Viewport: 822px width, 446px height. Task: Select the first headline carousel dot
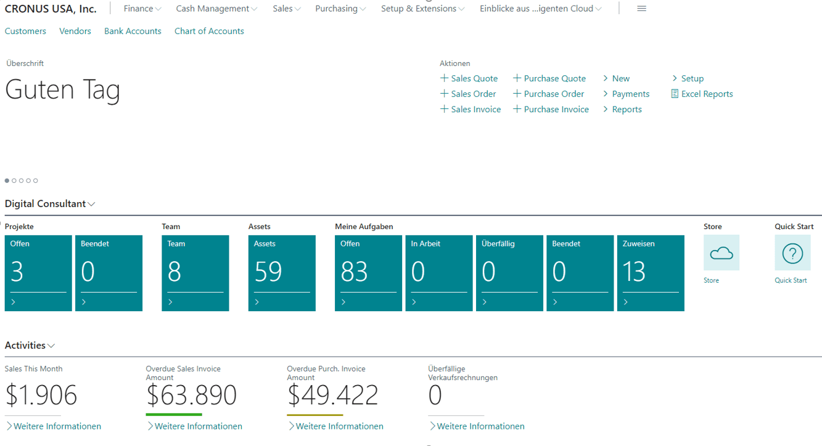7,180
